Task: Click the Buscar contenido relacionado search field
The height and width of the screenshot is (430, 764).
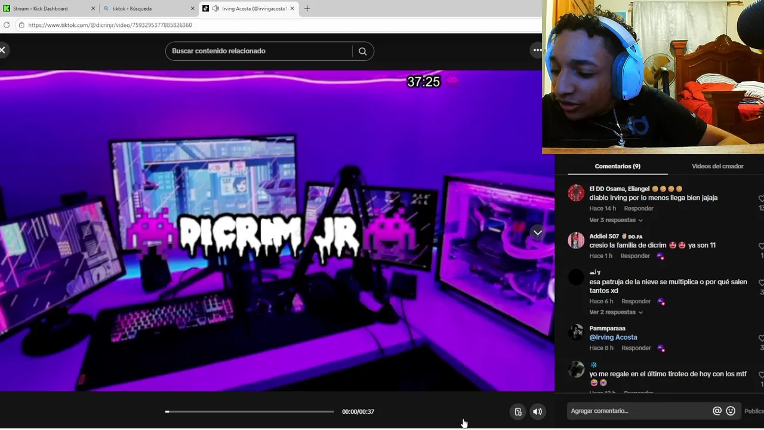Action: pyautogui.click(x=261, y=51)
